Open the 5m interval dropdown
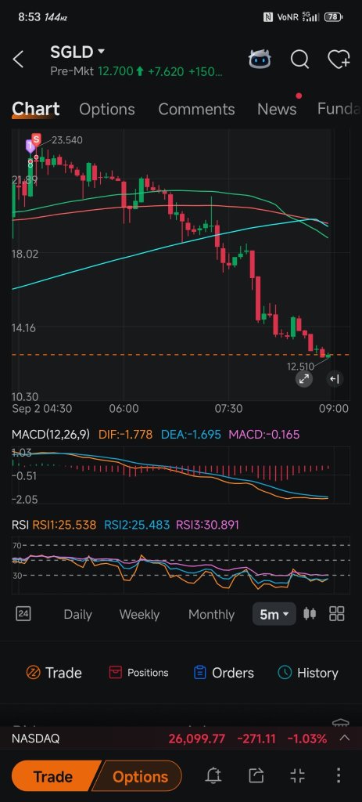This screenshot has height=802, width=362. coord(274,614)
